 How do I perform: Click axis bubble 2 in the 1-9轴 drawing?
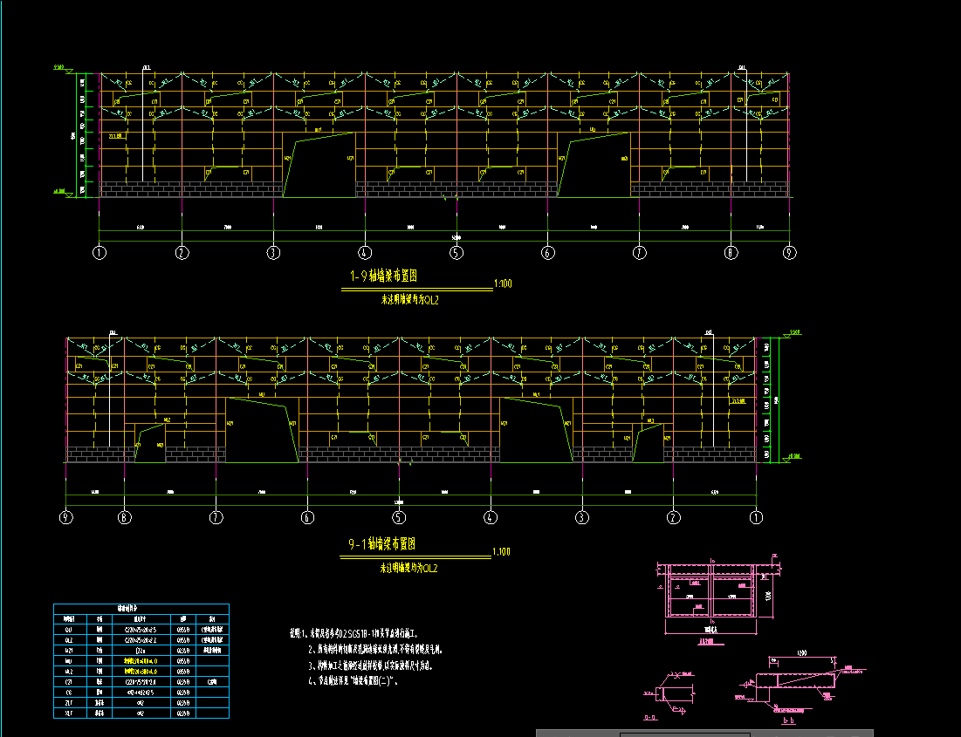182,252
